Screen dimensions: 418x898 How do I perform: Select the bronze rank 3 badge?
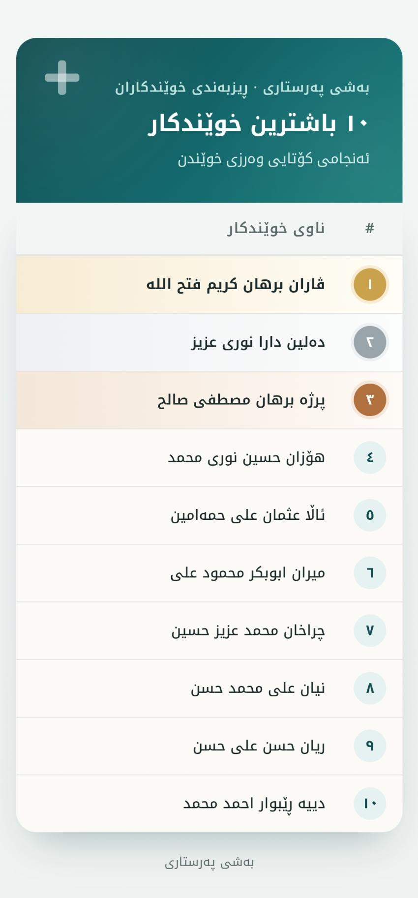click(x=370, y=399)
